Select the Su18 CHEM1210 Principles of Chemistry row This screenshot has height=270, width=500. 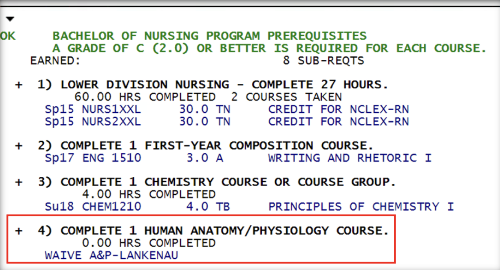point(249,207)
